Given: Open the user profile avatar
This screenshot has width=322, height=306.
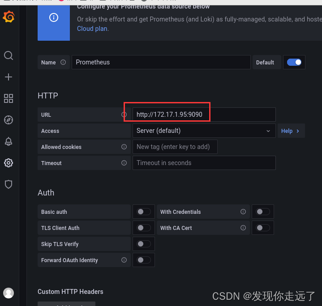Looking at the screenshot, I should click(x=9, y=293).
